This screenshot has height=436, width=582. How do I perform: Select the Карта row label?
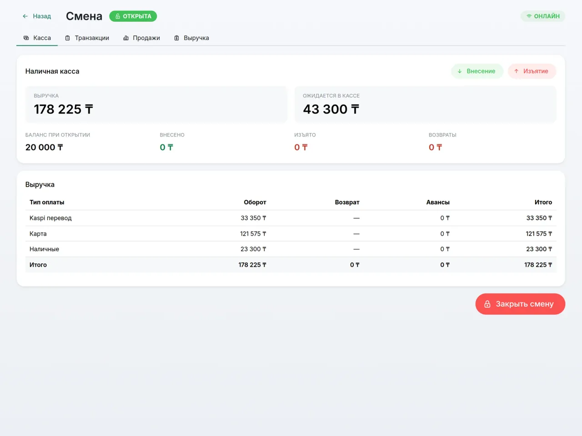[38, 234]
